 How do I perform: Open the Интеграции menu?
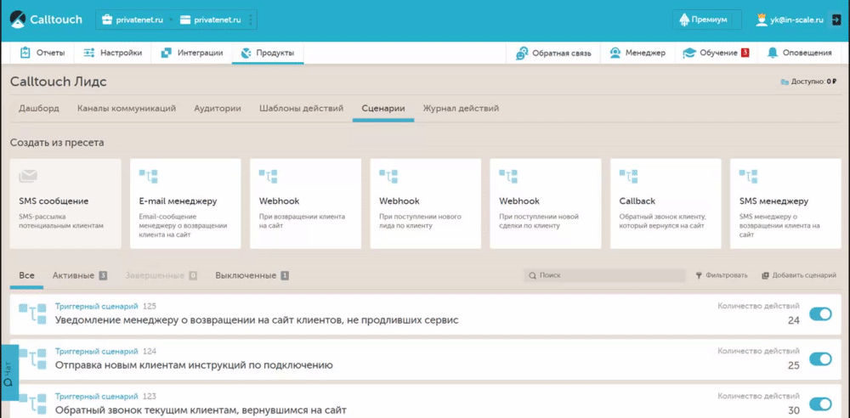tap(192, 53)
